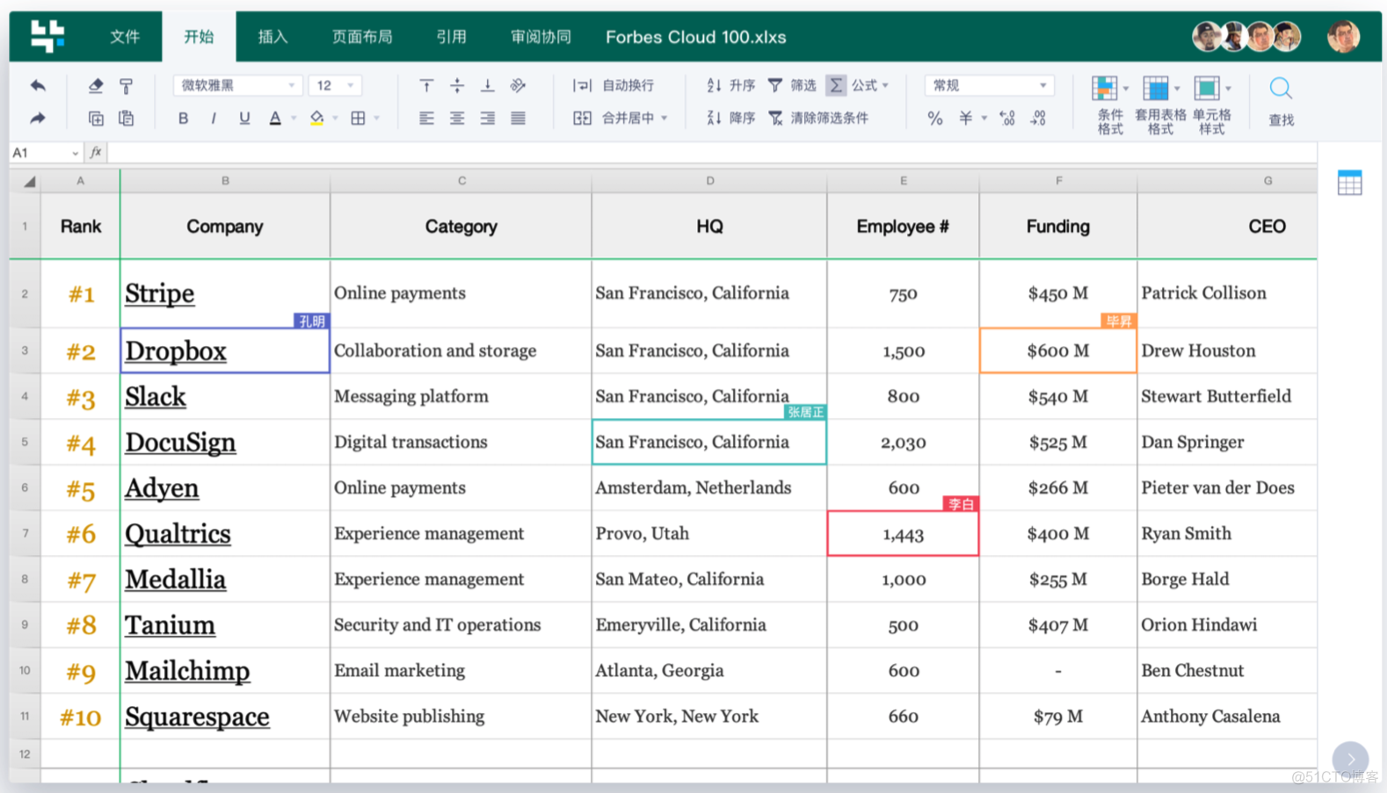Toggle 自动换行 wrap text
The height and width of the screenshot is (793, 1387).
(614, 85)
